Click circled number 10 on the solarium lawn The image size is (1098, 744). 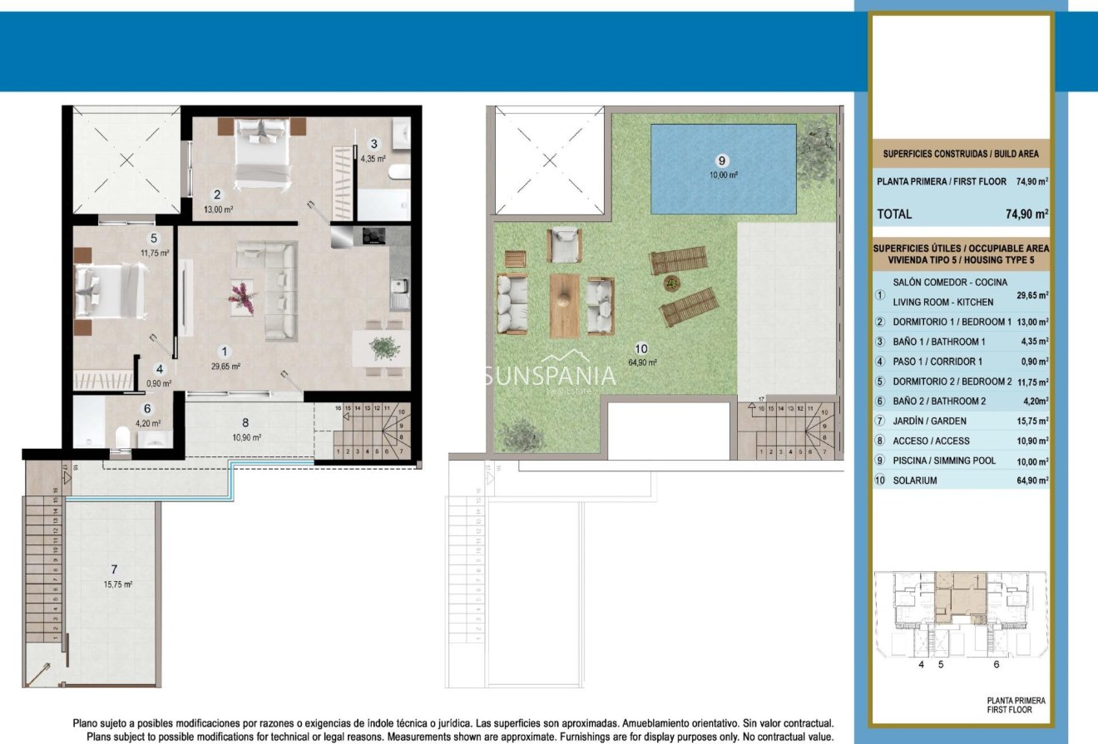(x=640, y=348)
